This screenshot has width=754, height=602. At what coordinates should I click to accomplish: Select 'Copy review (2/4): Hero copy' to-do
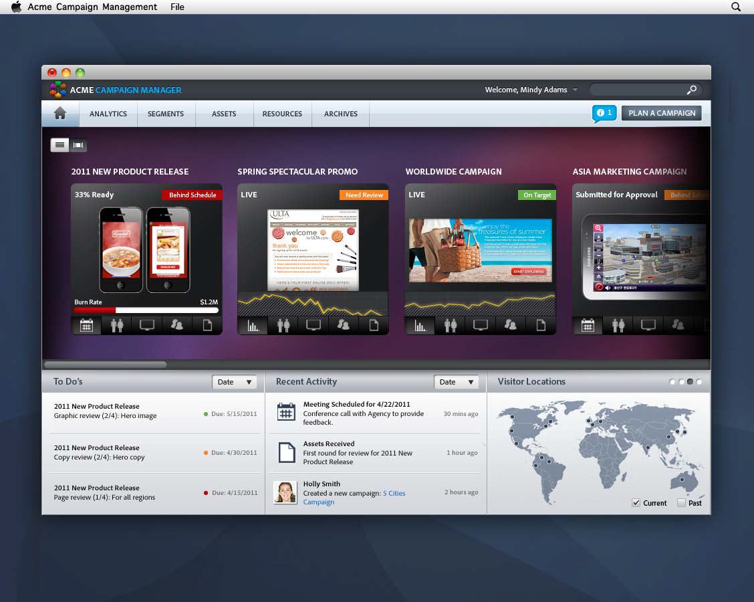tap(155, 452)
